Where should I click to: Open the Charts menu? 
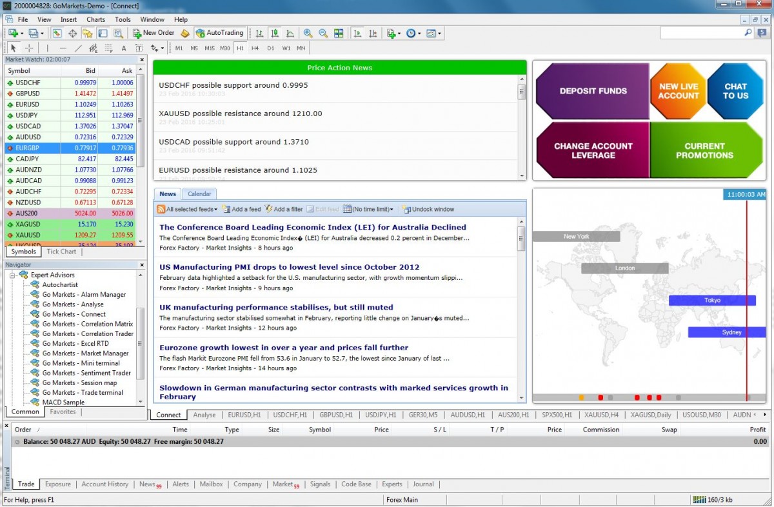(x=95, y=19)
